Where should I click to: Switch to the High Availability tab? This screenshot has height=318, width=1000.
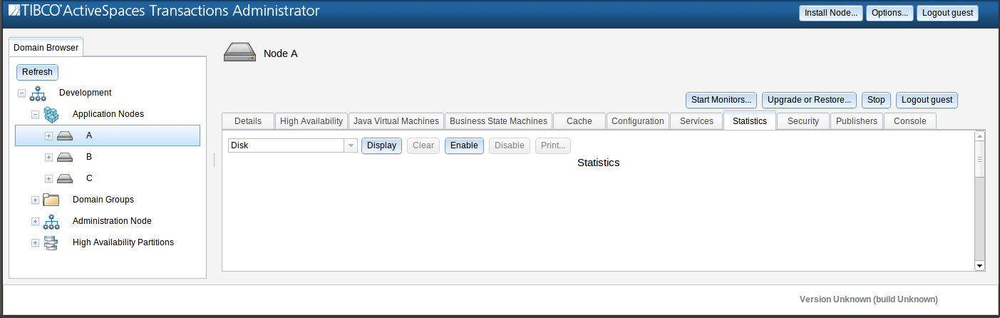pyautogui.click(x=311, y=121)
